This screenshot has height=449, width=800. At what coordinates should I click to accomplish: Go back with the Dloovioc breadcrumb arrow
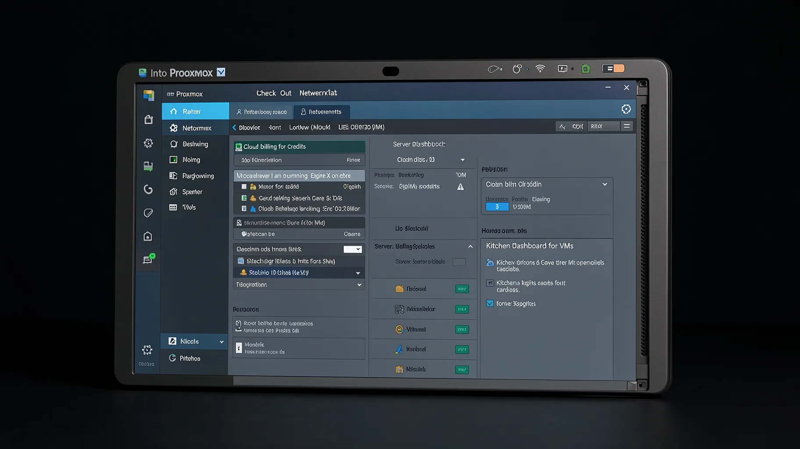point(234,128)
